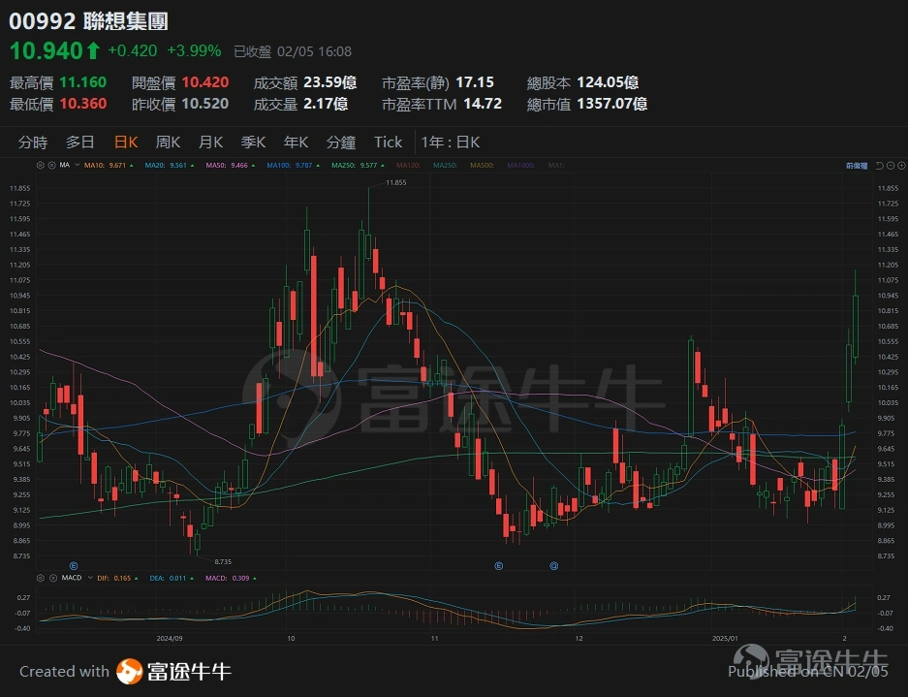Click the stock name 00992 聯想集團

pyautogui.click(x=88, y=21)
